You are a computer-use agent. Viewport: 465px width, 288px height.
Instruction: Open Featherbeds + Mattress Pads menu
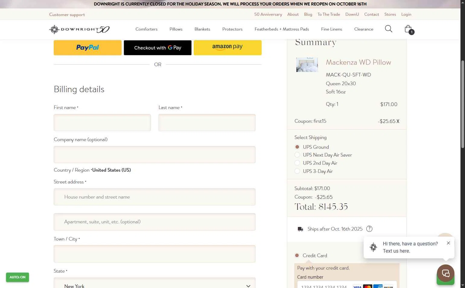tap(282, 29)
